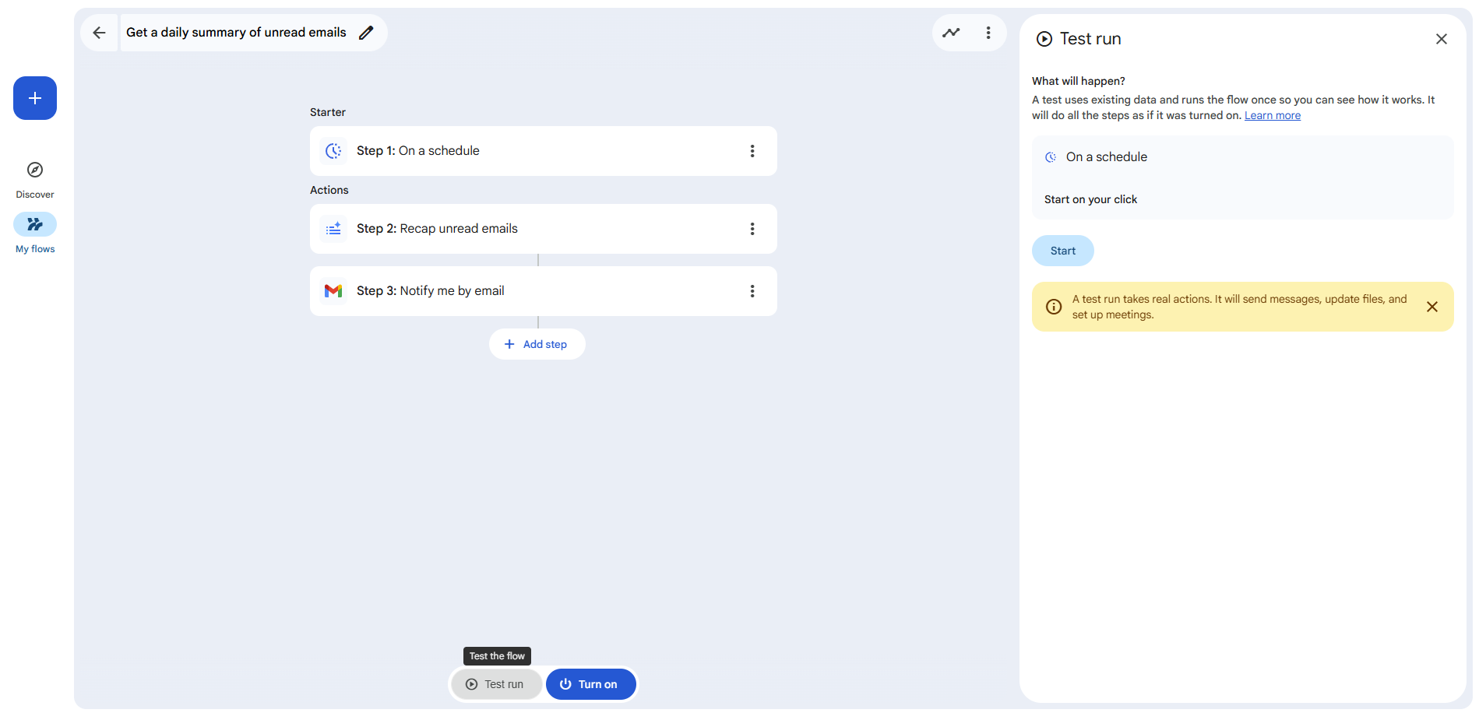Click the blue plus create flow button

click(x=35, y=98)
